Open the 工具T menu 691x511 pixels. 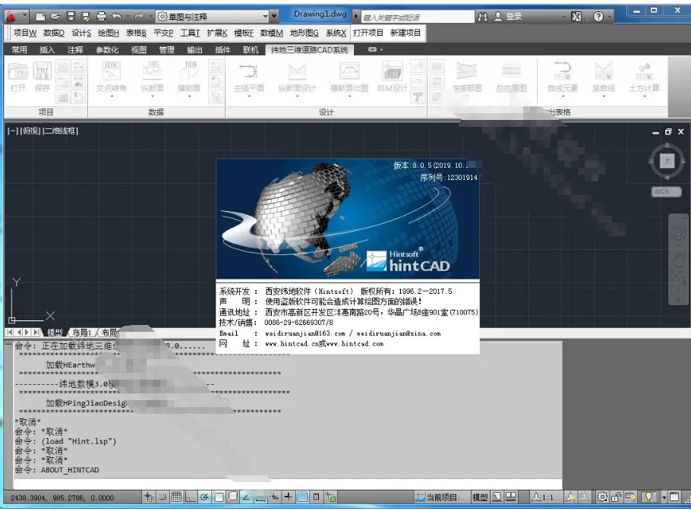[190, 33]
